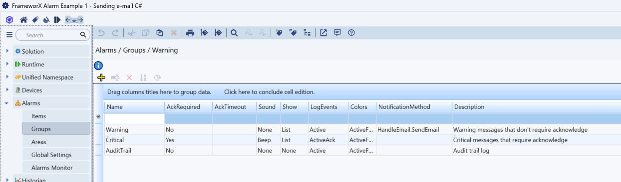The width and height of the screenshot is (621, 182).
Task: Select Global Settings in the sidebar
Action: point(51,155)
